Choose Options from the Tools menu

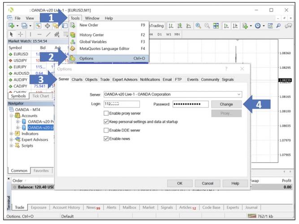tap(108, 58)
